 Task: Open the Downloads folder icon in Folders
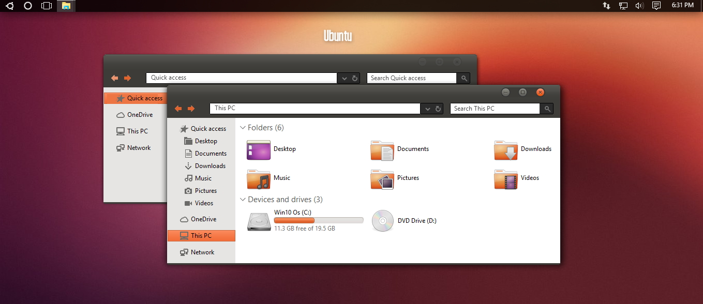pos(506,149)
